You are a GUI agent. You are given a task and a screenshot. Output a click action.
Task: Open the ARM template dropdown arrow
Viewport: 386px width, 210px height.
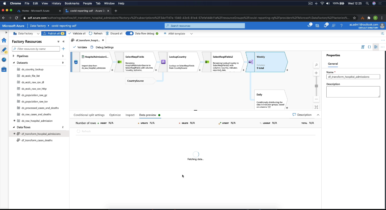tap(191, 34)
